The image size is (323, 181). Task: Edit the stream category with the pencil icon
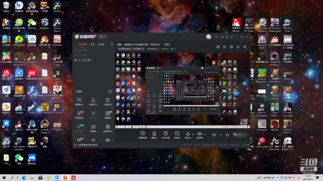[x=143, y=49]
